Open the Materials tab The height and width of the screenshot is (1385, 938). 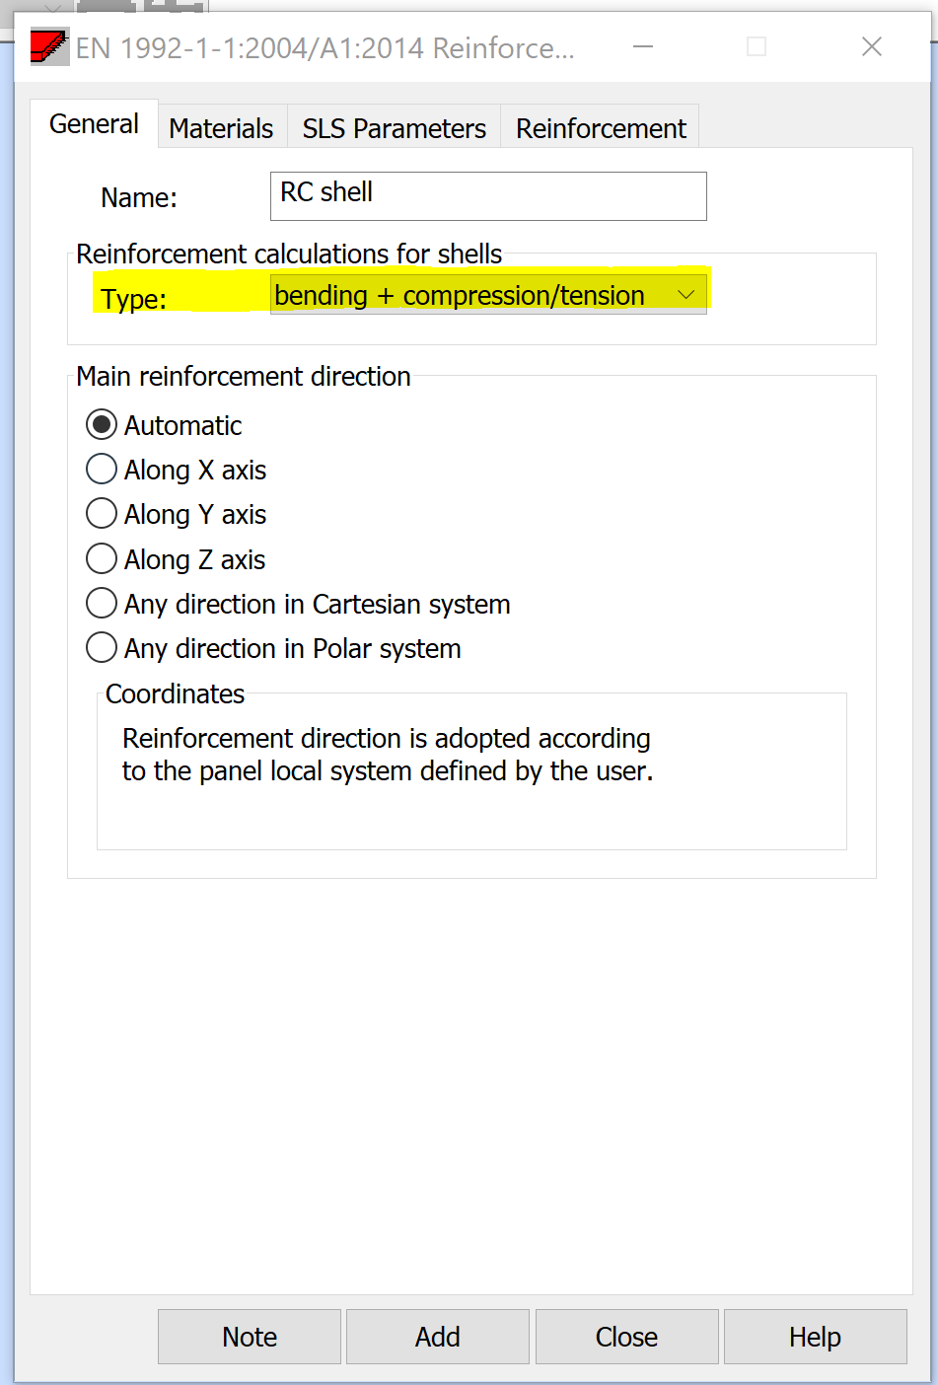221,128
